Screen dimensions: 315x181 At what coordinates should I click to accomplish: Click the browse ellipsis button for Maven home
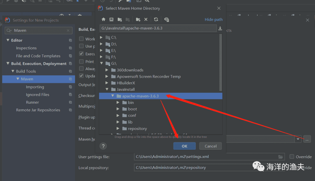click(x=307, y=139)
